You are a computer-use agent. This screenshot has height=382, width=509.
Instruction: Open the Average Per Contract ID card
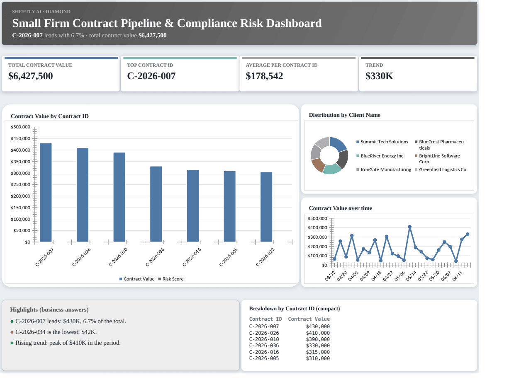[x=299, y=74]
